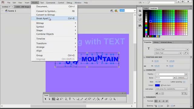Click the X position value
This screenshot has width=194, height=109.
click(156, 61)
